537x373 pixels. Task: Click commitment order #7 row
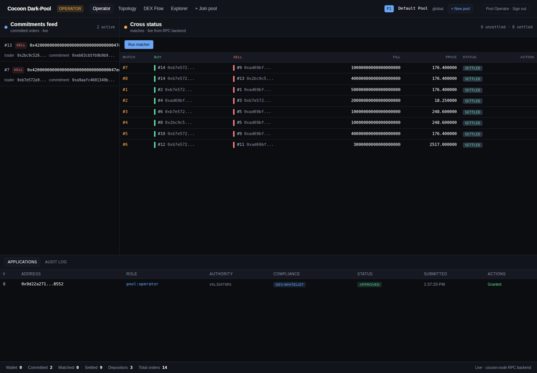pyautogui.click(x=60, y=74)
